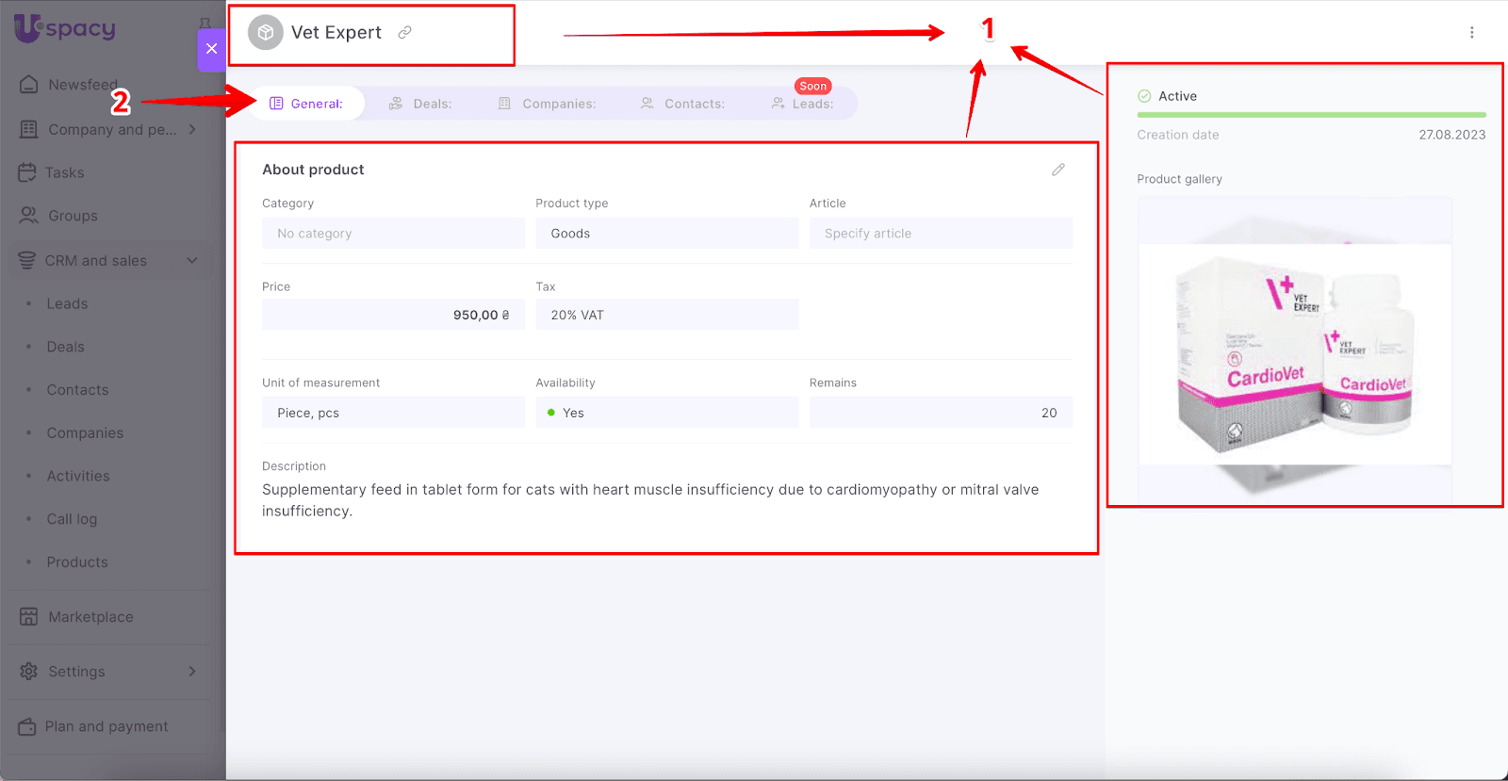
Task: Open Products in the CRM sidebar
Action: pyautogui.click(x=77, y=562)
